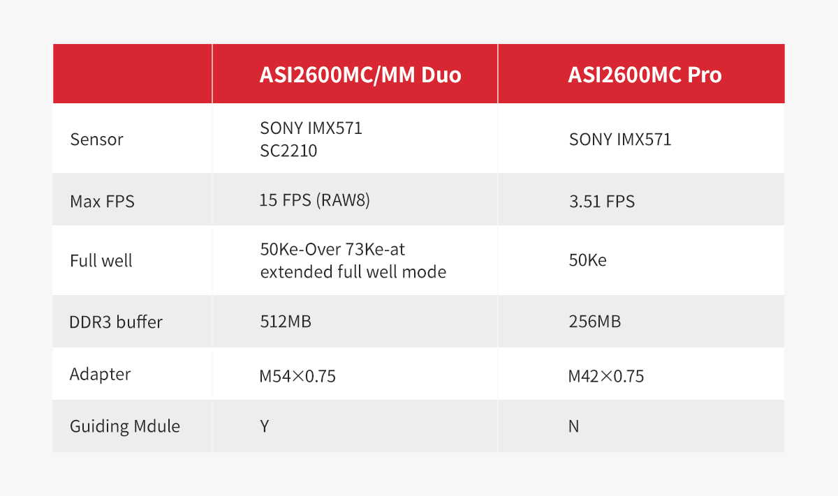Click the extended full well mode text
This screenshot has height=496, width=838.
pyautogui.click(x=353, y=271)
